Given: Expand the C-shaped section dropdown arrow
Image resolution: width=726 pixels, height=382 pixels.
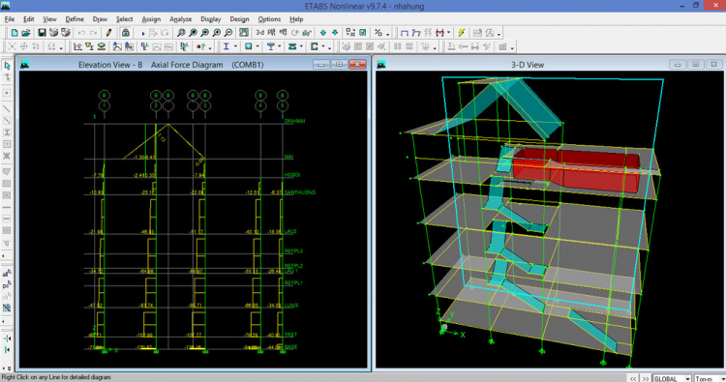Looking at the screenshot, I should tap(323, 46).
